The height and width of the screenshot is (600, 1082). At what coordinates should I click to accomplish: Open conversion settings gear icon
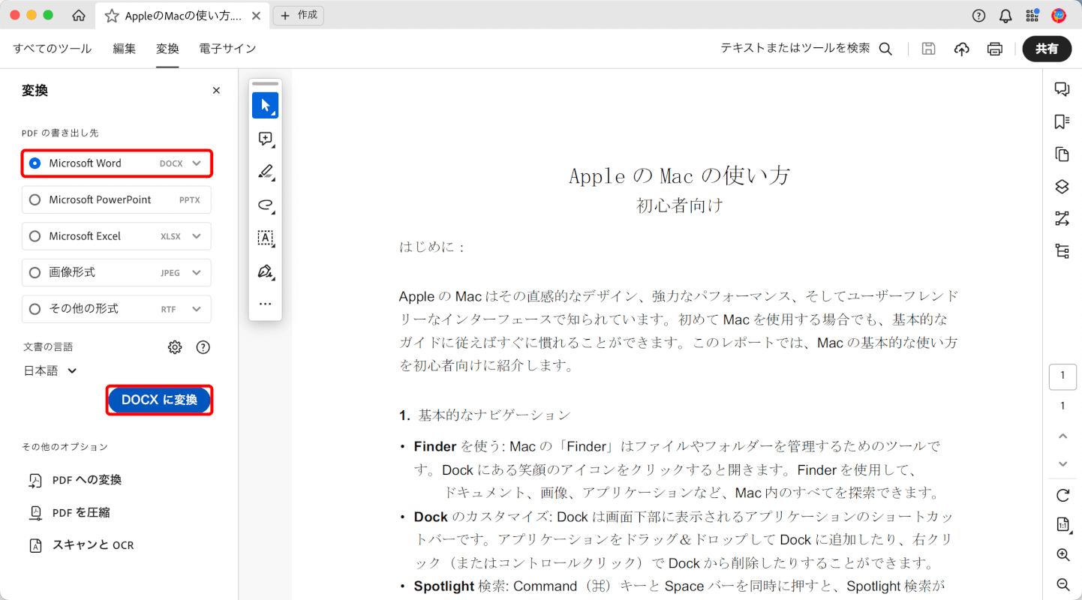[175, 347]
